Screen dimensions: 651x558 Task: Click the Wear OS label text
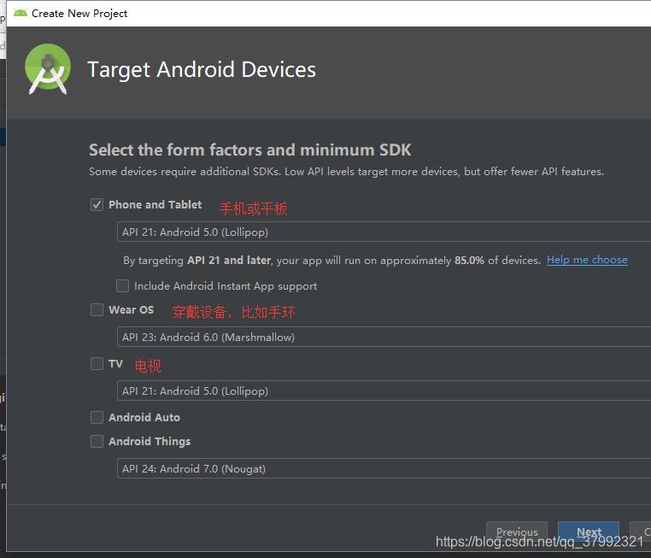pyautogui.click(x=131, y=309)
